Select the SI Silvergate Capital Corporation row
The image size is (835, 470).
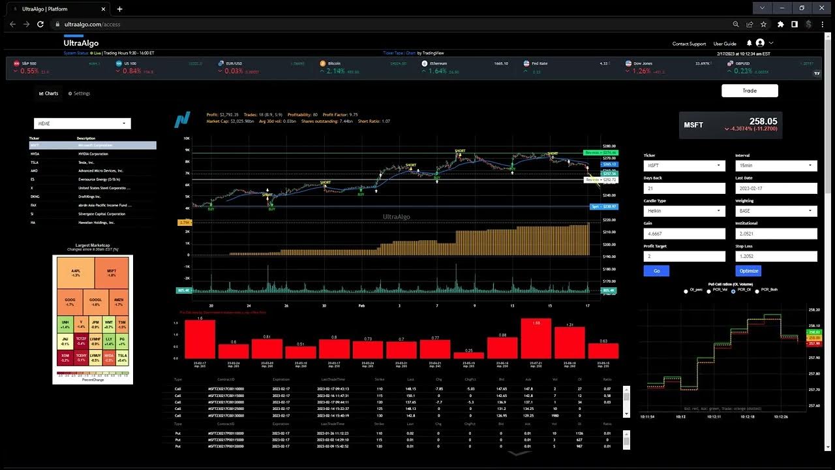click(x=93, y=213)
